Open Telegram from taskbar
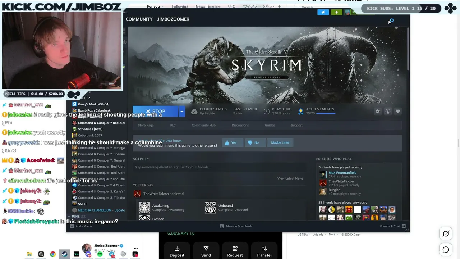This screenshot has height=259, width=460. click(x=112, y=254)
